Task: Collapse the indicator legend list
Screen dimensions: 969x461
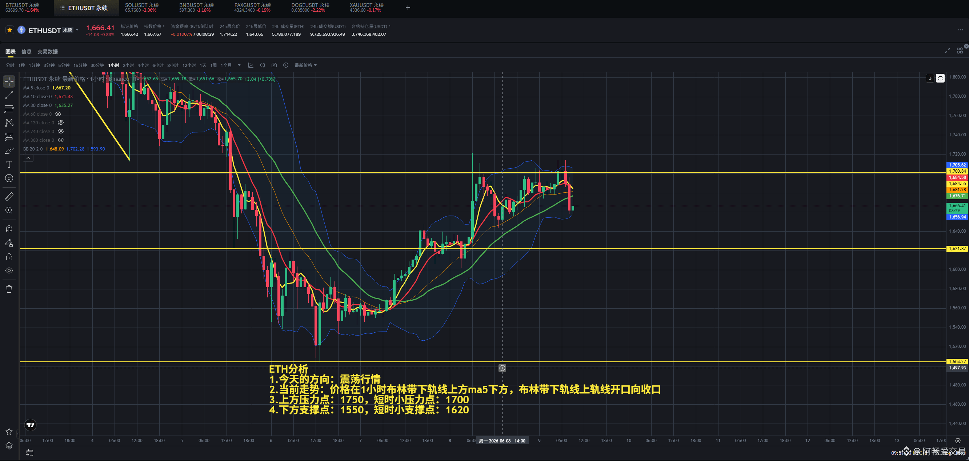Action: 28,158
